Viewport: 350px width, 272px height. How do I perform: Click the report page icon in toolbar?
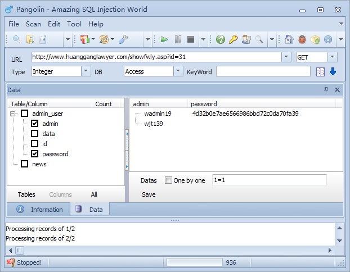coord(43,39)
